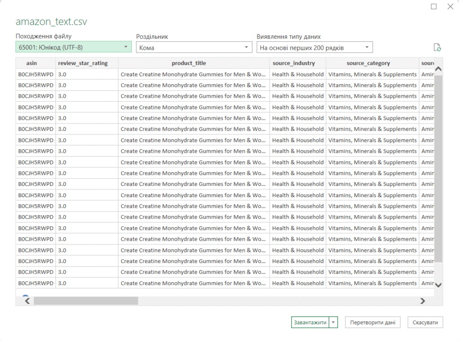Click the vertical scrollbar thumb
The height and width of the screenshot is (341, 459).
coord(438,168)
